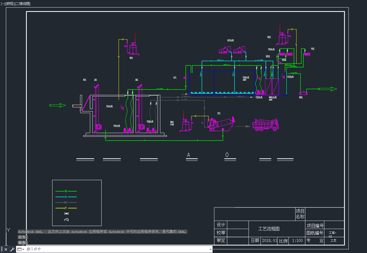Click the '图纸编号' title block cell
Screen dimensions: 367x253
315,233
